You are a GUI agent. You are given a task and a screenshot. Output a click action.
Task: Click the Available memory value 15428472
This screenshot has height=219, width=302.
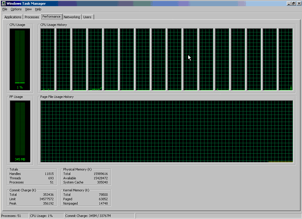pyautogui.click(x=101, y=178)
